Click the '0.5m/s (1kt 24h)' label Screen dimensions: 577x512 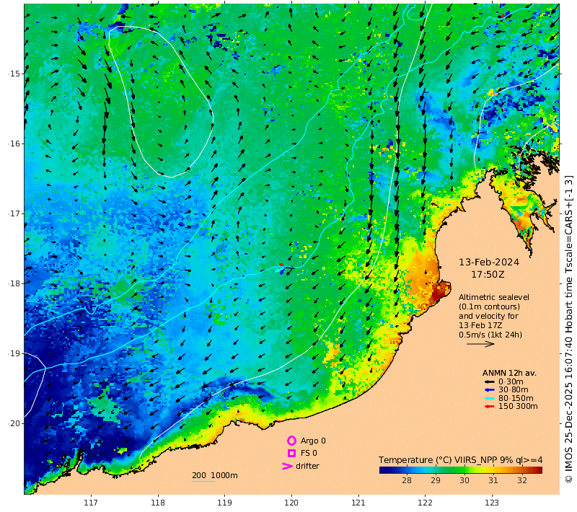click(490, 335)
